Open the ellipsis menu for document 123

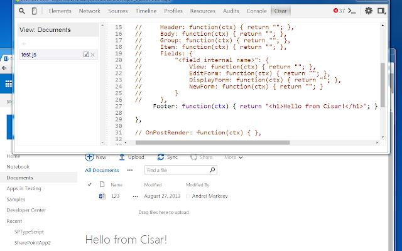136,196
